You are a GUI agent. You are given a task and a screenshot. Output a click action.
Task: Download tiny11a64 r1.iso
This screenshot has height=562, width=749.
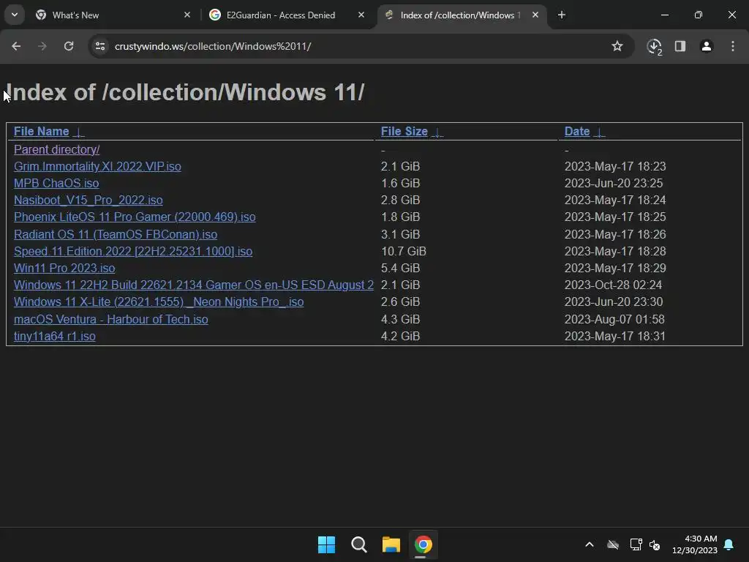point(54,337)
